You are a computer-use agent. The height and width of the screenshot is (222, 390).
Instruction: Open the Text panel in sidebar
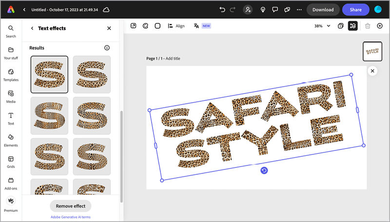pyautogui.click(x=11, y=119)
